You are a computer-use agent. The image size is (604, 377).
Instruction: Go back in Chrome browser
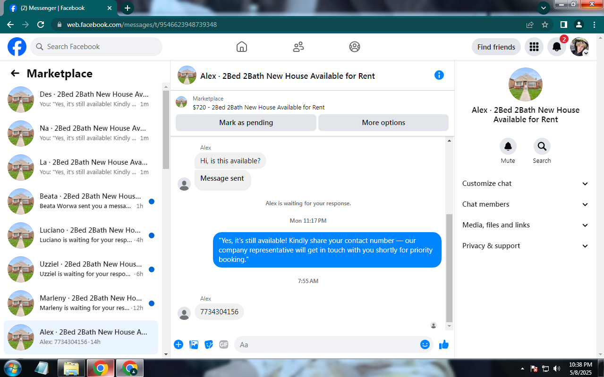click(10, 25)
